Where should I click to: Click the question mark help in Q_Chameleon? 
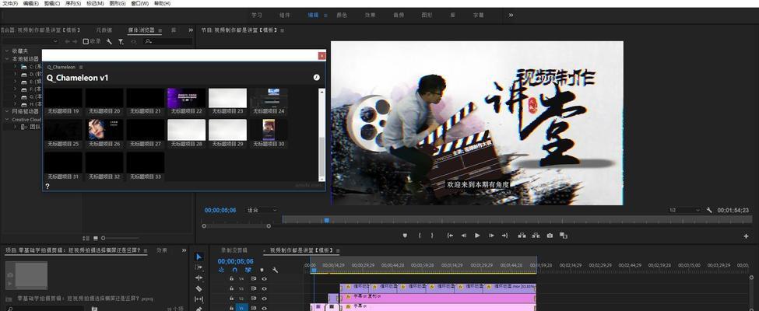click(47, 187)
